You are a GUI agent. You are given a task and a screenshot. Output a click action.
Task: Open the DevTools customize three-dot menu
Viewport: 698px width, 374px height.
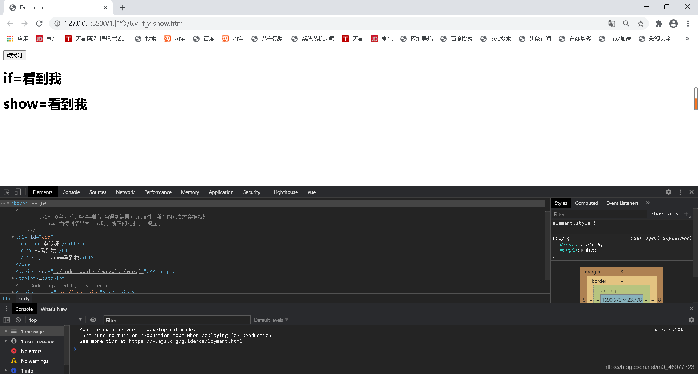click(x=680, y=192)
